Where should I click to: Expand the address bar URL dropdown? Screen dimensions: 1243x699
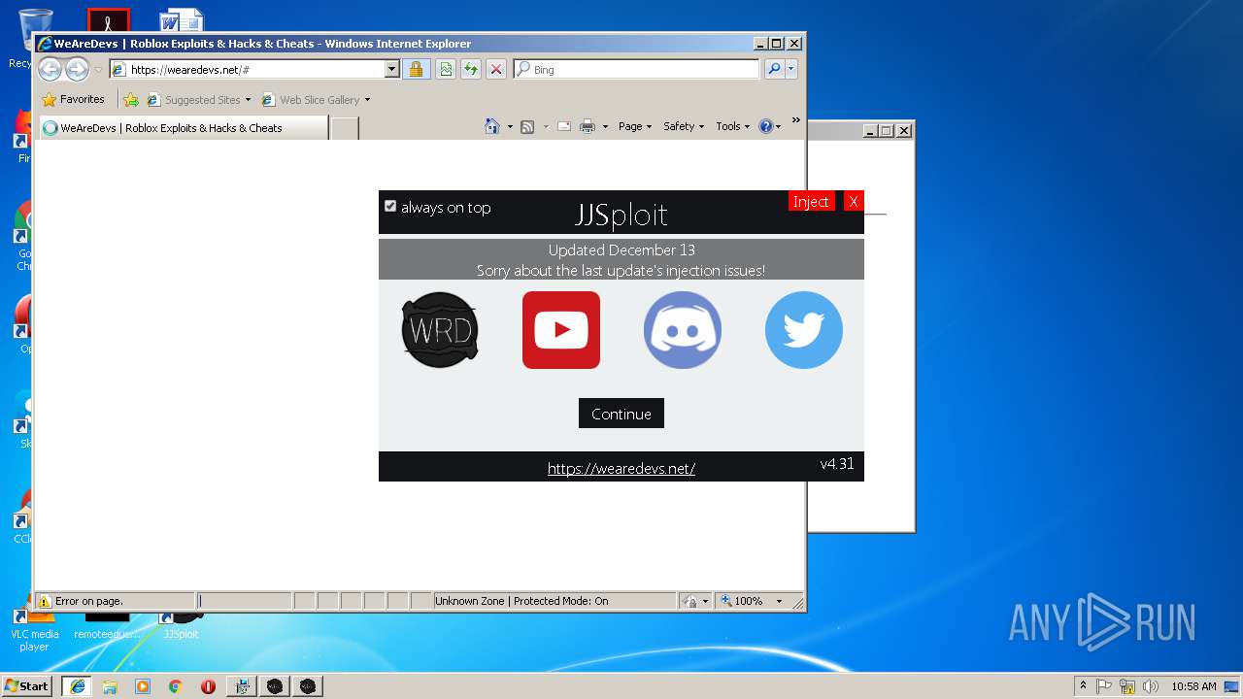click(x=392, y=70)
